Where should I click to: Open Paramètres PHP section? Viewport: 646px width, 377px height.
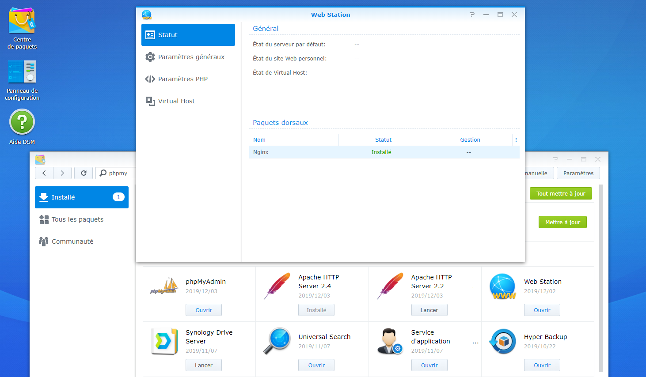coord(188,79)
